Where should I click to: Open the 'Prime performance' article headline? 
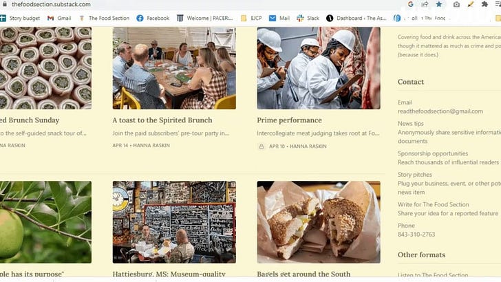click(x=289, y=120)
